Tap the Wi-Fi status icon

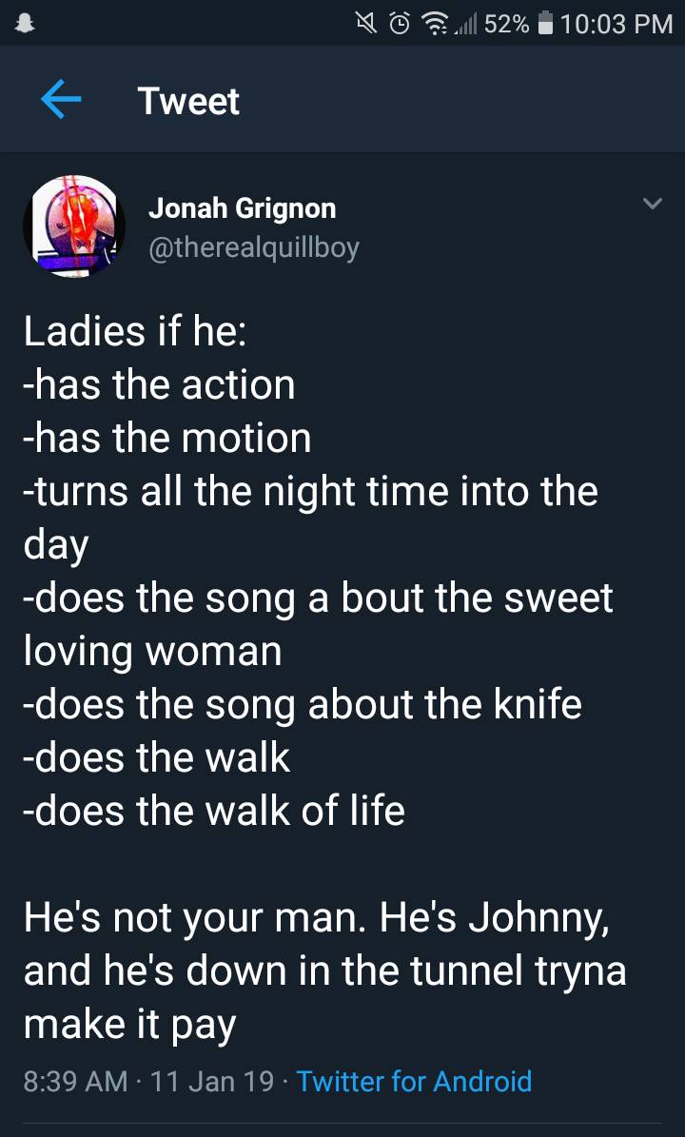(x=436, y=24)
